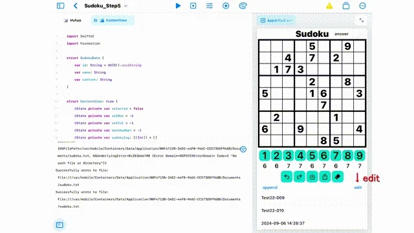The width and height of the screenshot is (414, 233).
Task: Tap green number button 6
Action: click(x=324, y=155)
